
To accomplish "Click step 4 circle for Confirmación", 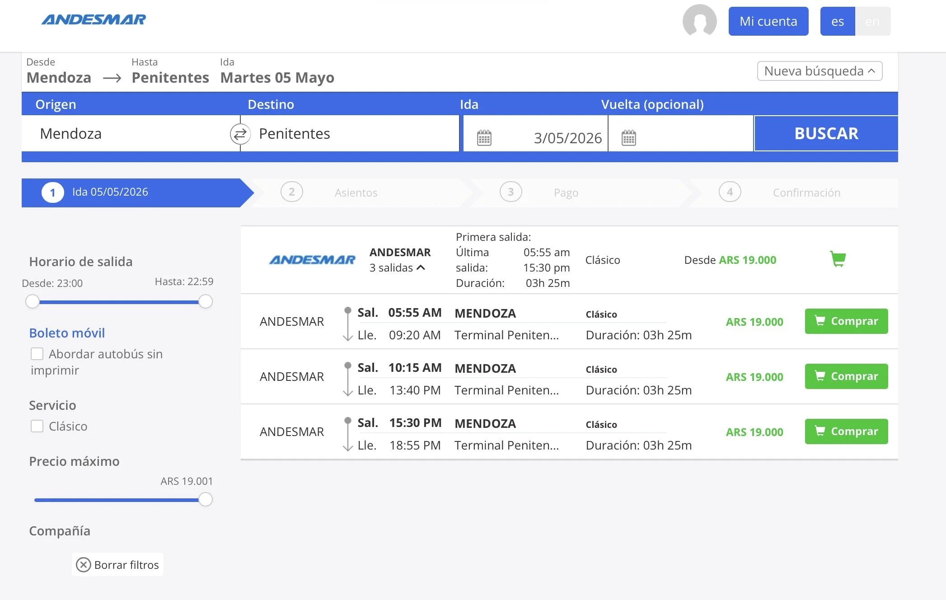I will tap(730, 192).
